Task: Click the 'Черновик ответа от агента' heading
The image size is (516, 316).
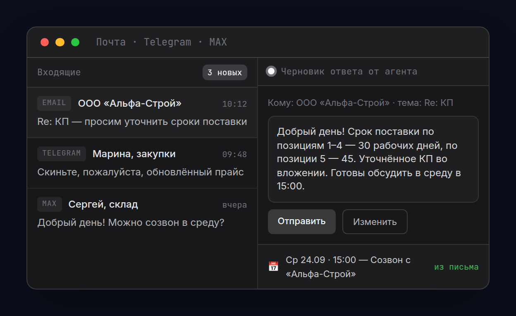Action: (349, 72)
